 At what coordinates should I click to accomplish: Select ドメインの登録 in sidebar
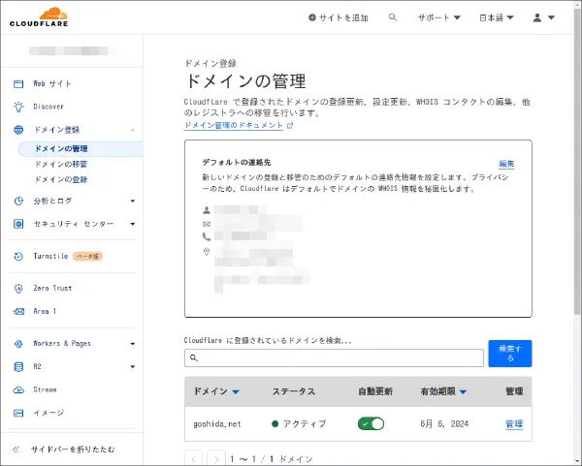pyautogui.click(x=61, y=180)
